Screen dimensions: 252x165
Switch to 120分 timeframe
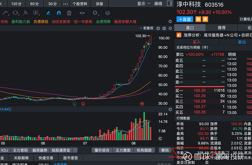pos(16,4)
